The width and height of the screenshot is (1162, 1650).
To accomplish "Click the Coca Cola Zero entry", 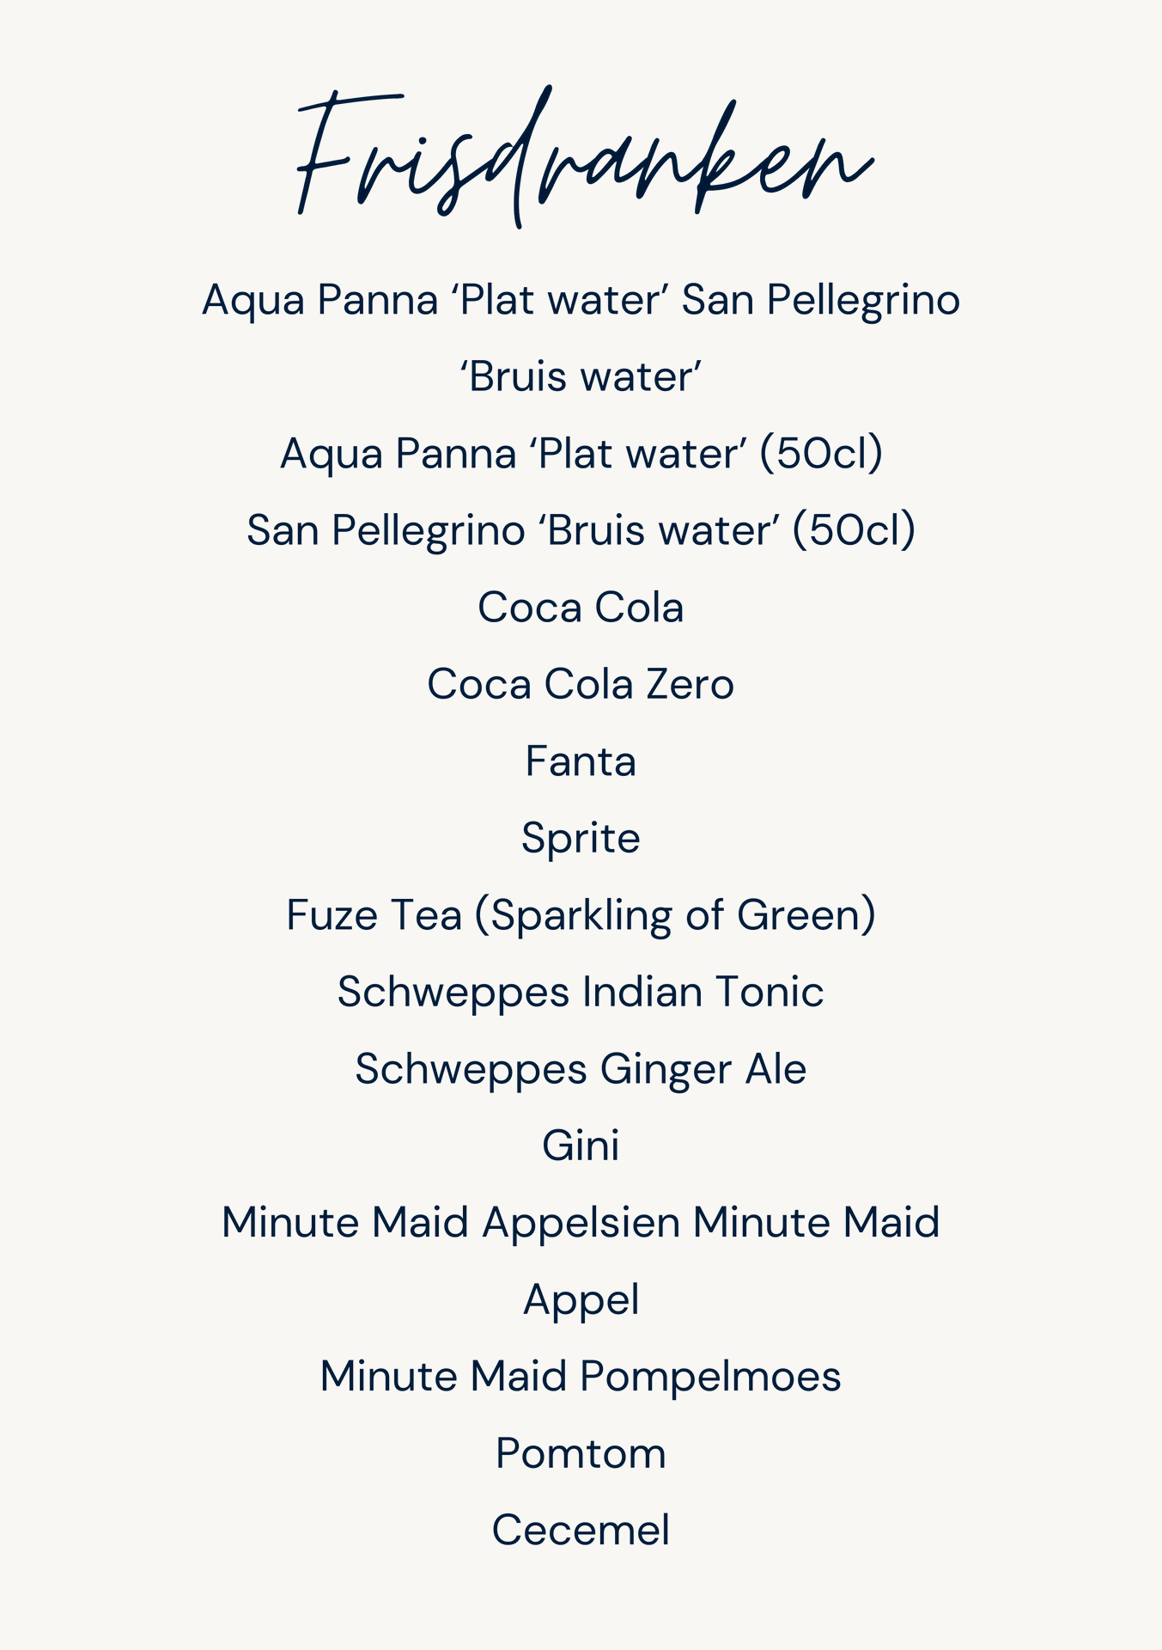I will click(581, 685).
